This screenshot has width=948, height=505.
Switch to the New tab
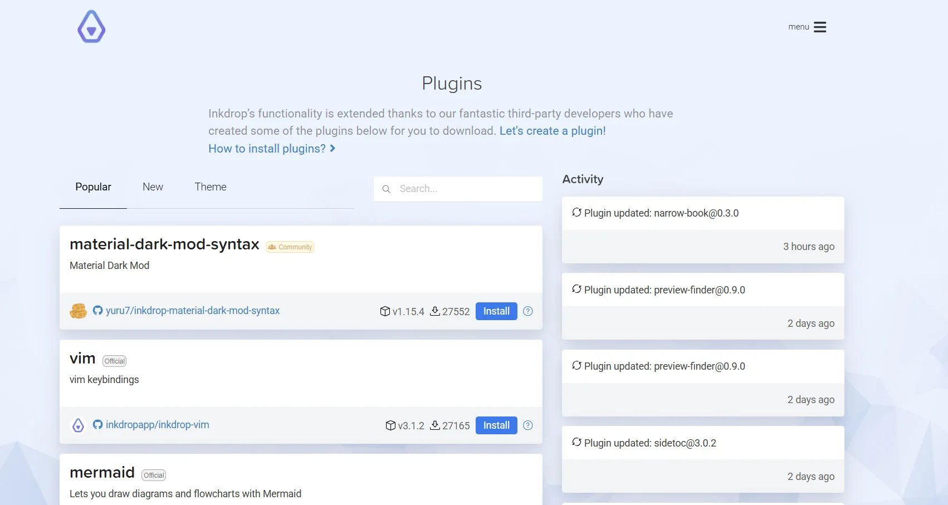[x=153, y=187]
